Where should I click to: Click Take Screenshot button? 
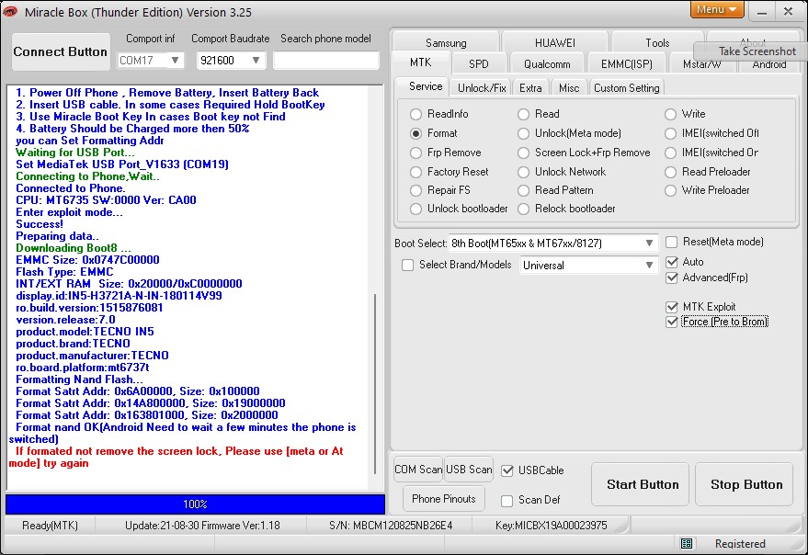752,51
